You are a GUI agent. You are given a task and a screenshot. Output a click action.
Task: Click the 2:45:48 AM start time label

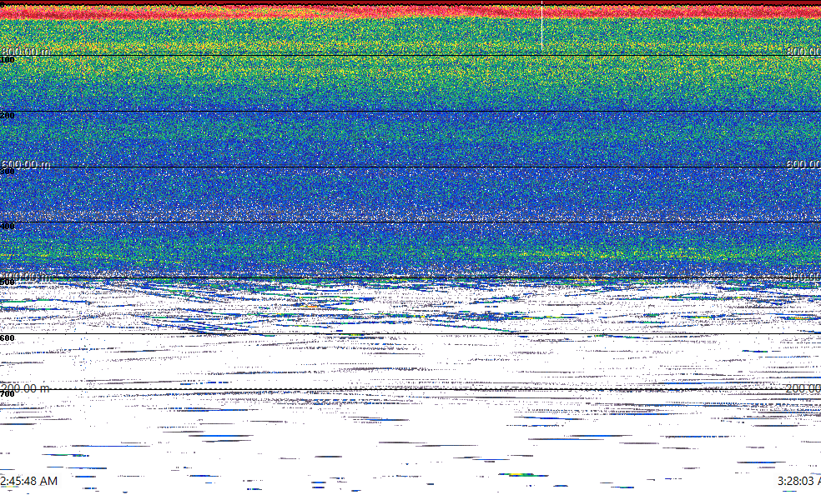pyautogui.click(x=29, y=481)
